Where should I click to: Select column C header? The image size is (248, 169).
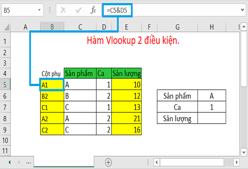click(x=80, y=27)
